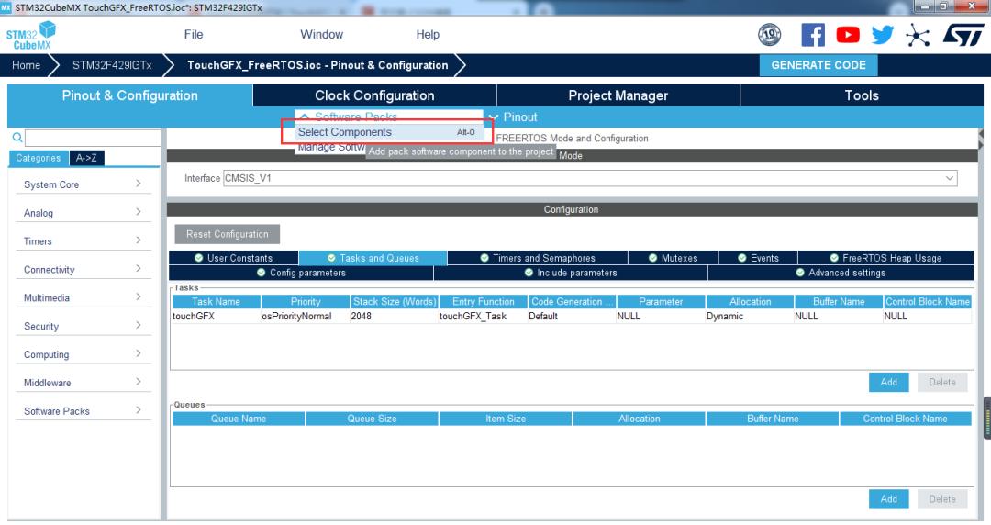This screenshot has width=991, height=525.
Task: Click Queue Name column header
Action: 239,419
